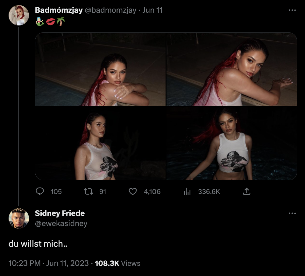Open the top-right photo in tweet

(x=231, y=69)
